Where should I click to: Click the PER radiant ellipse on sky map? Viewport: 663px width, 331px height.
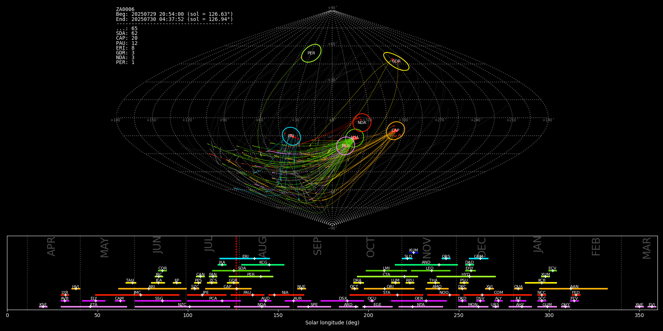(x=311, y=53)
